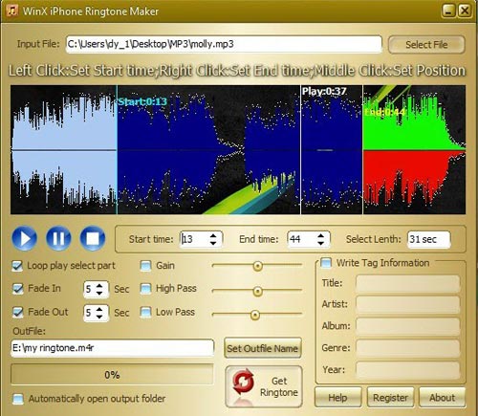This screenshot has height=416, width=478.
Task: Click the music note app icon in title bar
Action: click(11, 11)
